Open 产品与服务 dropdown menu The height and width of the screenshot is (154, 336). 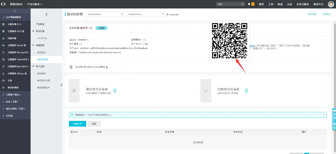(x=34, y=4)
